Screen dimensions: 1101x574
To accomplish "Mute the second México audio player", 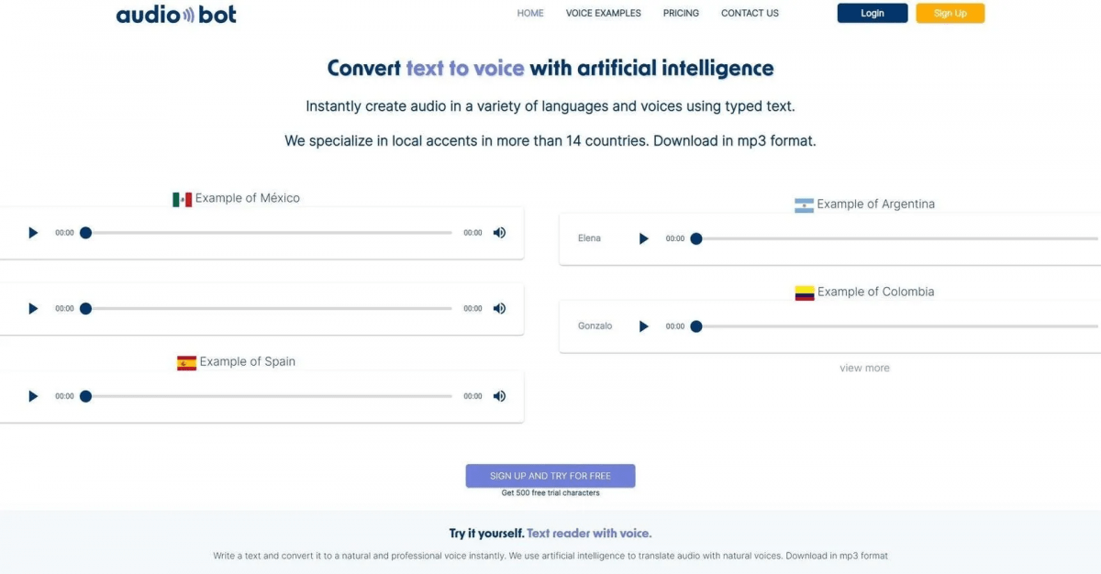I will pyautogui.click(x=499, y=309).
